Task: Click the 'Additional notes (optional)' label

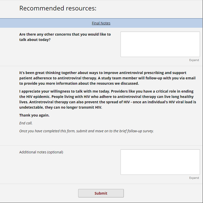Action: click(41, 152)
